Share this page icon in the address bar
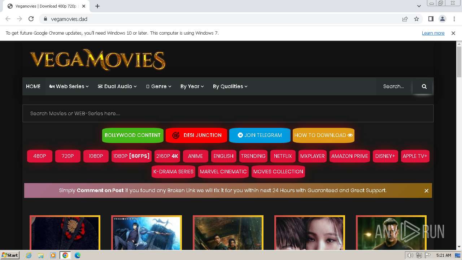 [405, 19]
